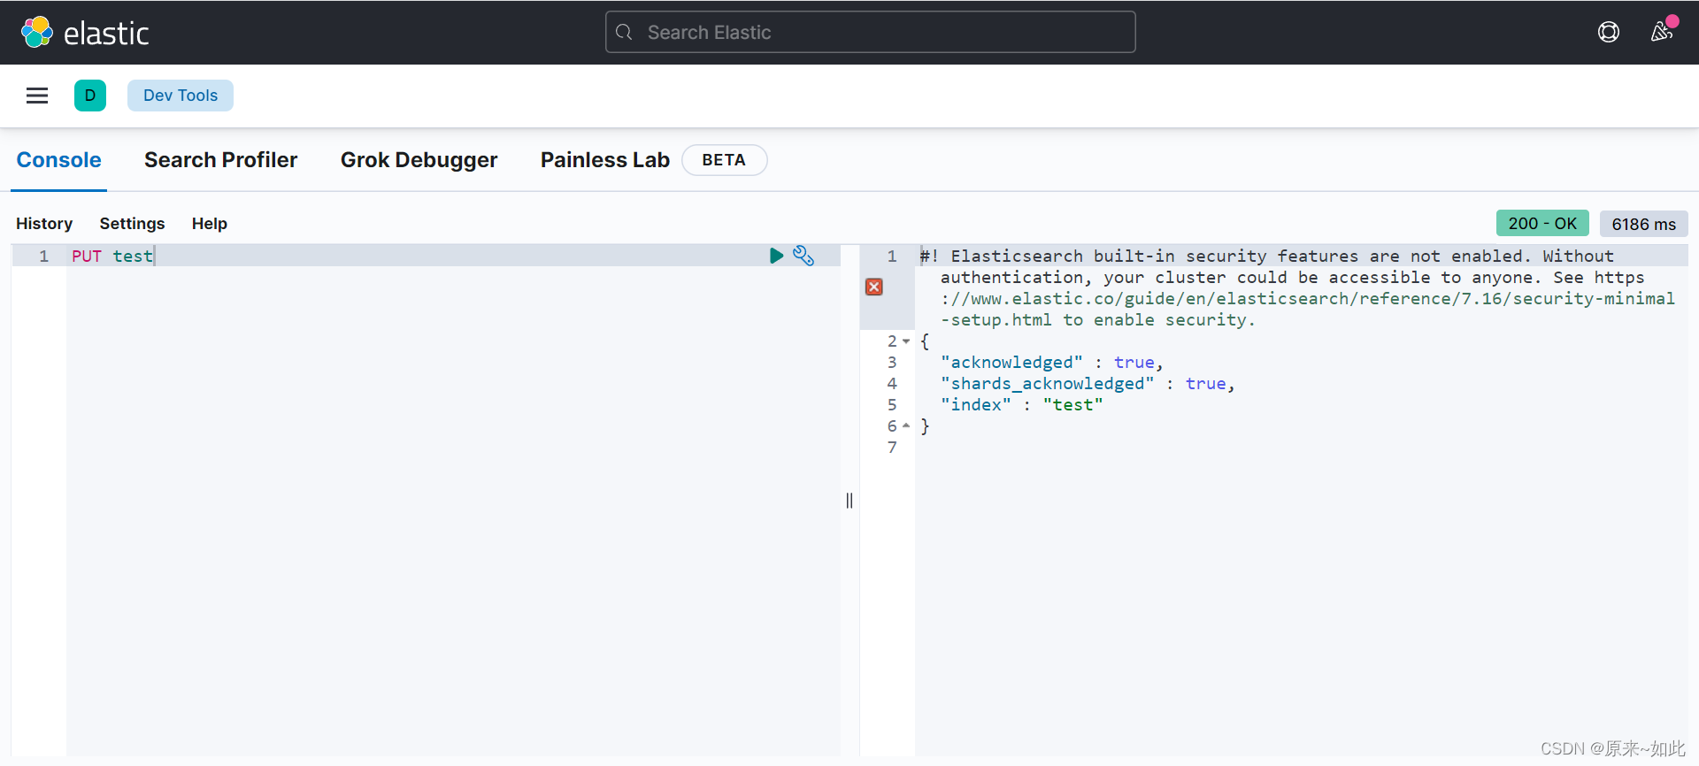
Task: Open the Grok Debugger tab
Action: 419,160
